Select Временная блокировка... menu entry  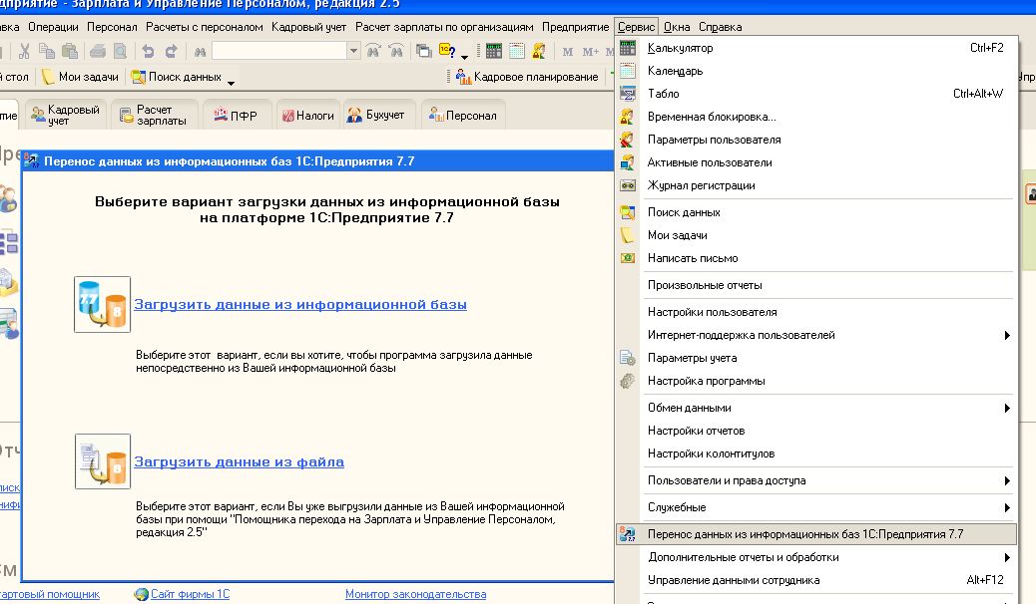pos(816,117)
